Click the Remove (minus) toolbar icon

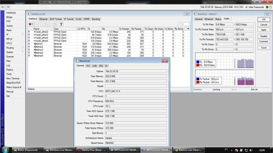(x=37, y=24)
